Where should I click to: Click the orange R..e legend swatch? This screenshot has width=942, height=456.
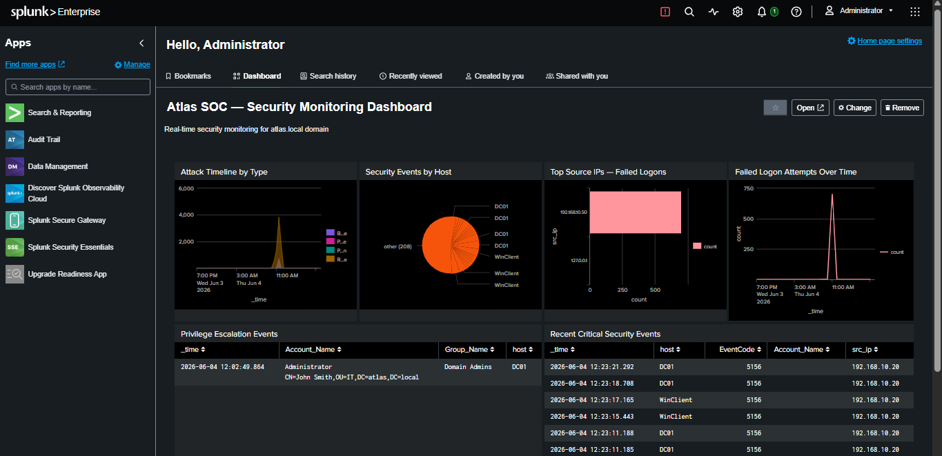330,259
